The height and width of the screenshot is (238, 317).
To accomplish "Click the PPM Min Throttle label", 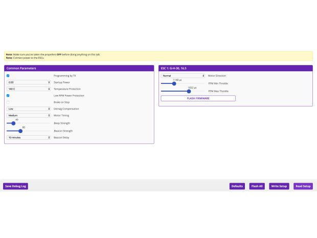I will [x=218, y=83].
